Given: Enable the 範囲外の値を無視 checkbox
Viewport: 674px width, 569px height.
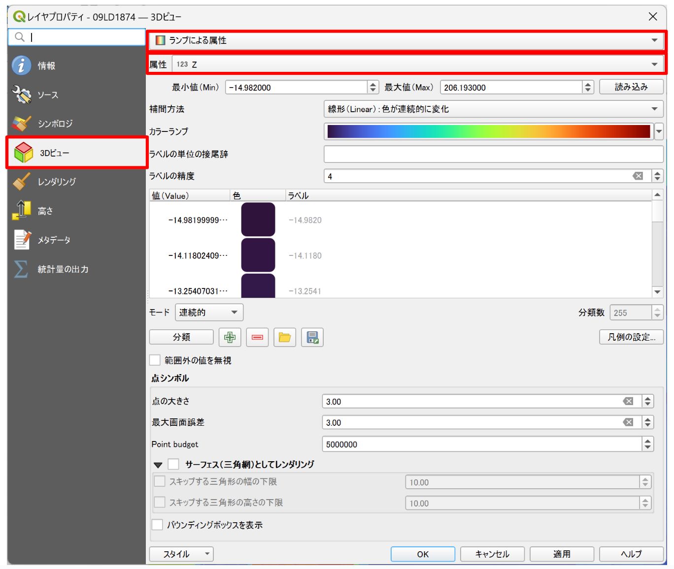Looking at the screenshot, I should coord(155,360).
